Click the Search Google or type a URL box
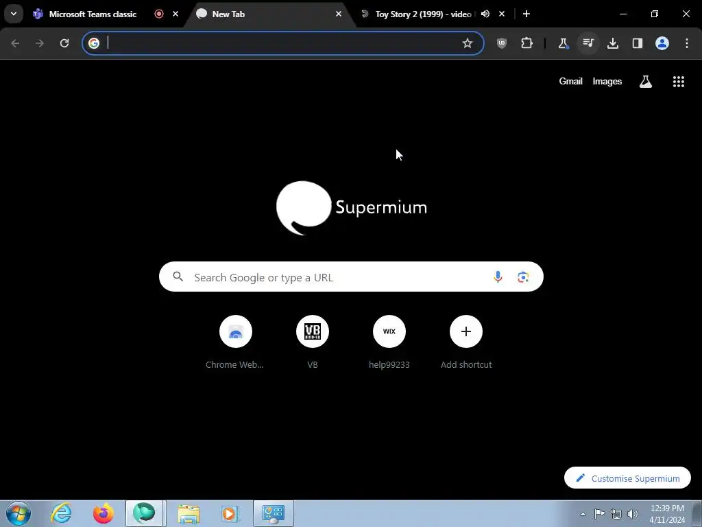The height and width of the screenshot is (527, 702). click(x=351, y=277)
